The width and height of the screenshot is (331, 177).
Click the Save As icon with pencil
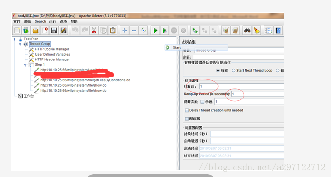pos(63,31)
